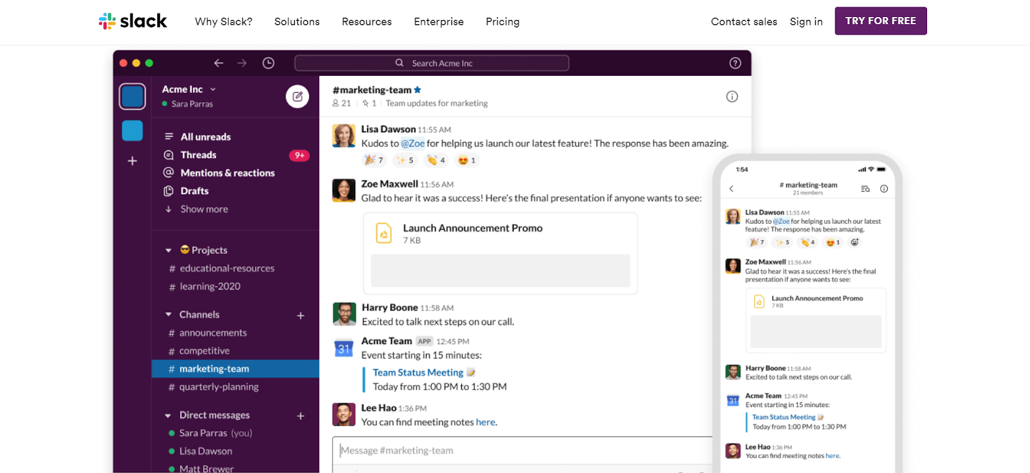Open the Team Status Meeting link
Viewport: 1030px width, 473px height.
click(x=418, y=372)
